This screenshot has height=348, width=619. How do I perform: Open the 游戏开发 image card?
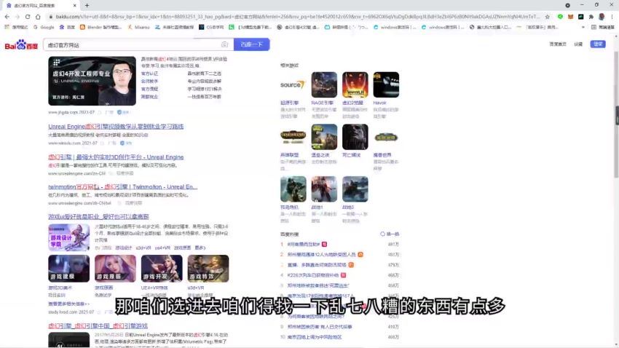162,269
